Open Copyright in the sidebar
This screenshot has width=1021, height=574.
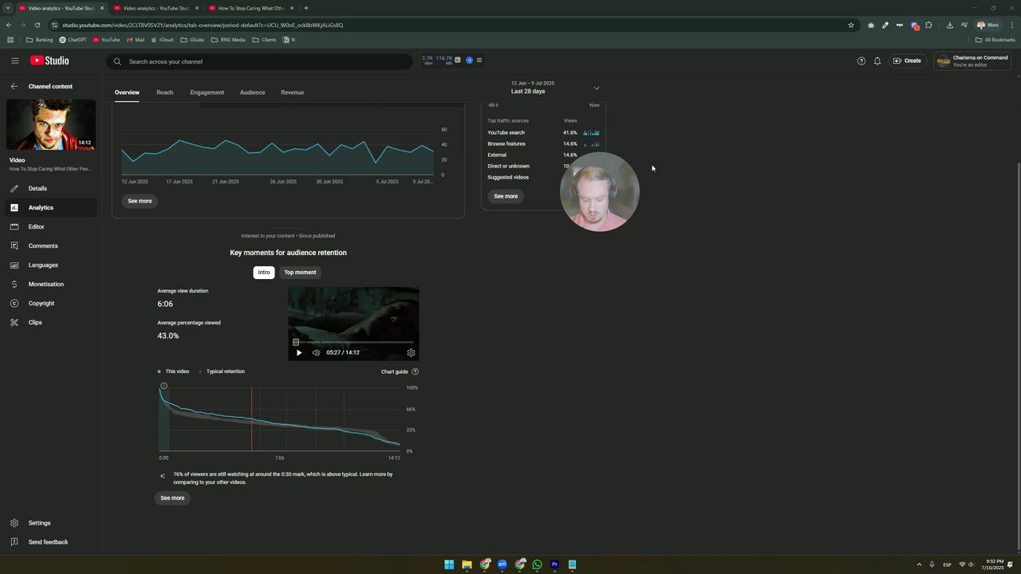(50, 304)
